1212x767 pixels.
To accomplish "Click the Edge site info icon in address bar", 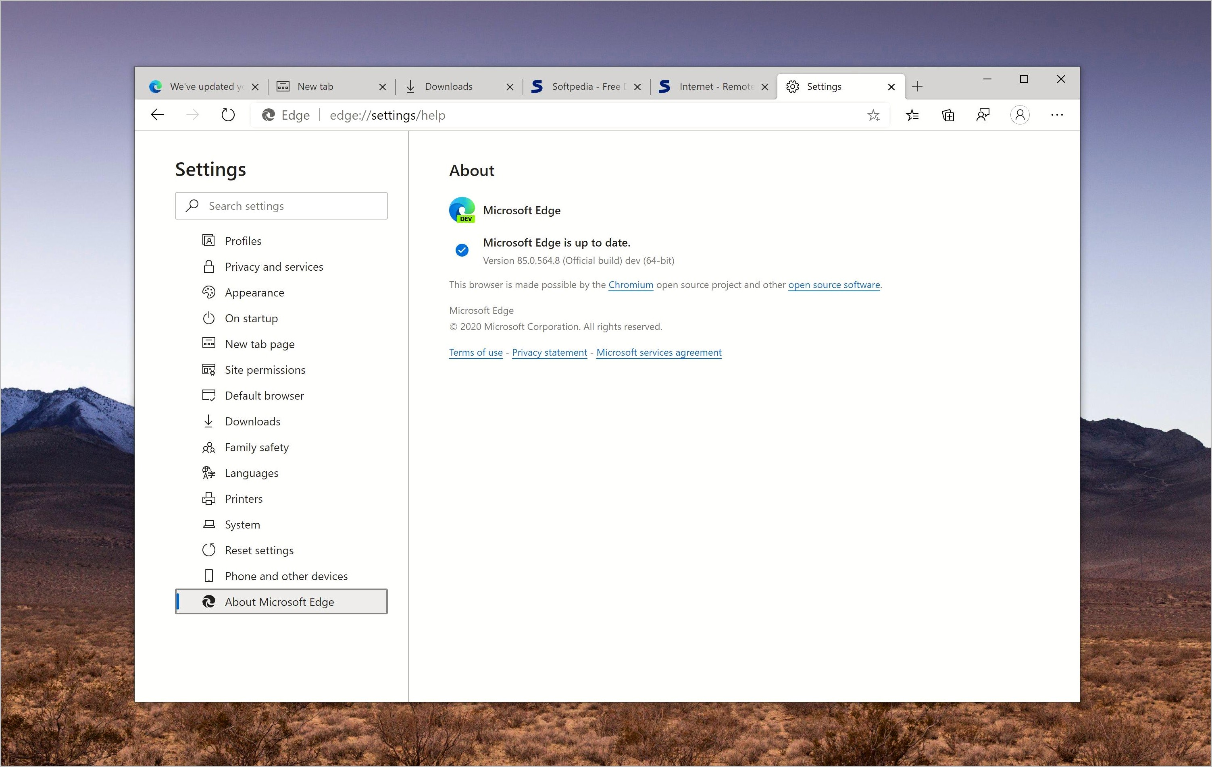I will (268, 115).
